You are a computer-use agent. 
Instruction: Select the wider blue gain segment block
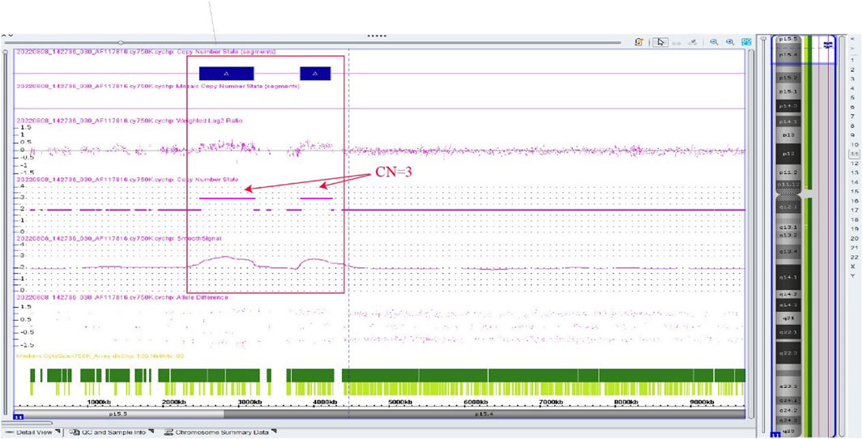pos(226,73)
